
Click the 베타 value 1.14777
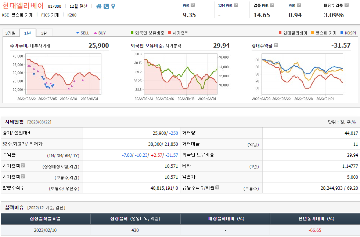(x=350, y=166)
